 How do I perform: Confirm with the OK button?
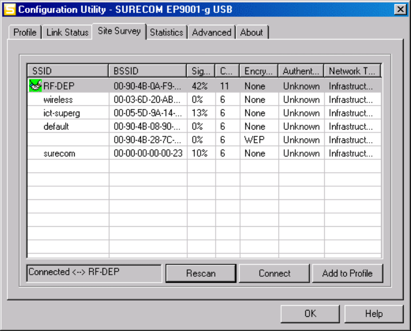coord(310,314)
